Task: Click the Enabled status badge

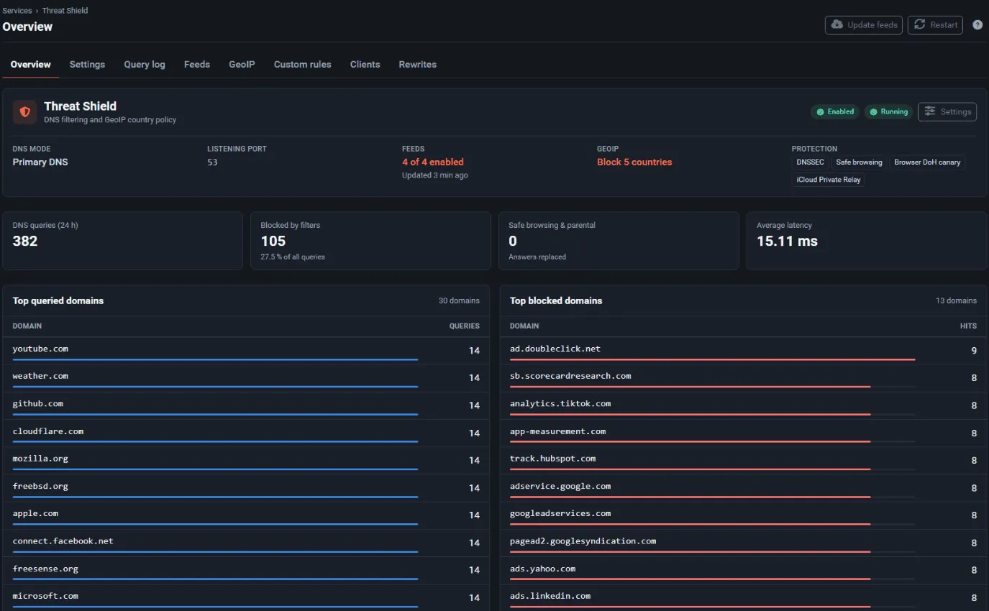Action: [835, 111]
